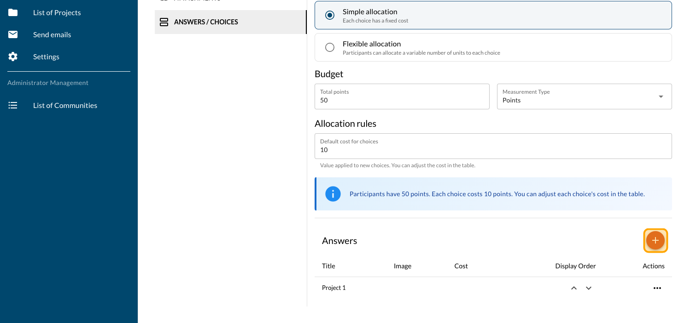
Task: Select the Flexible allocation radio button
Action: point(330,47)
